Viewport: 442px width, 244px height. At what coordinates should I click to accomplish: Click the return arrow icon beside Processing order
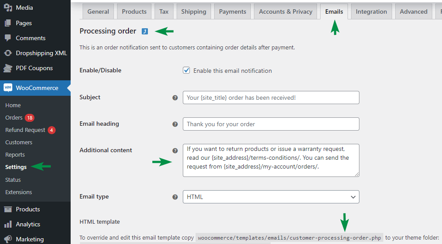[x=144, y=31]
